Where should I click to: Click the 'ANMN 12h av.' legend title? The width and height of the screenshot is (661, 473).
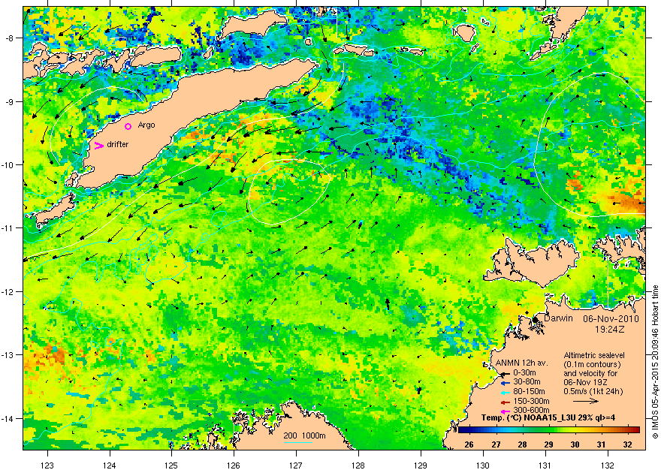[x=521, y=363]
